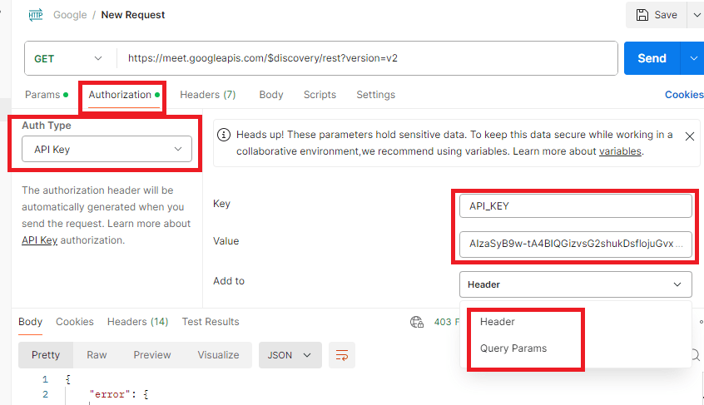Dismiss the heads-up banner

[x=690, y=136]
